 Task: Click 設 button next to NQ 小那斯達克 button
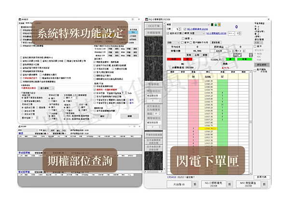(x=230, y=184)
